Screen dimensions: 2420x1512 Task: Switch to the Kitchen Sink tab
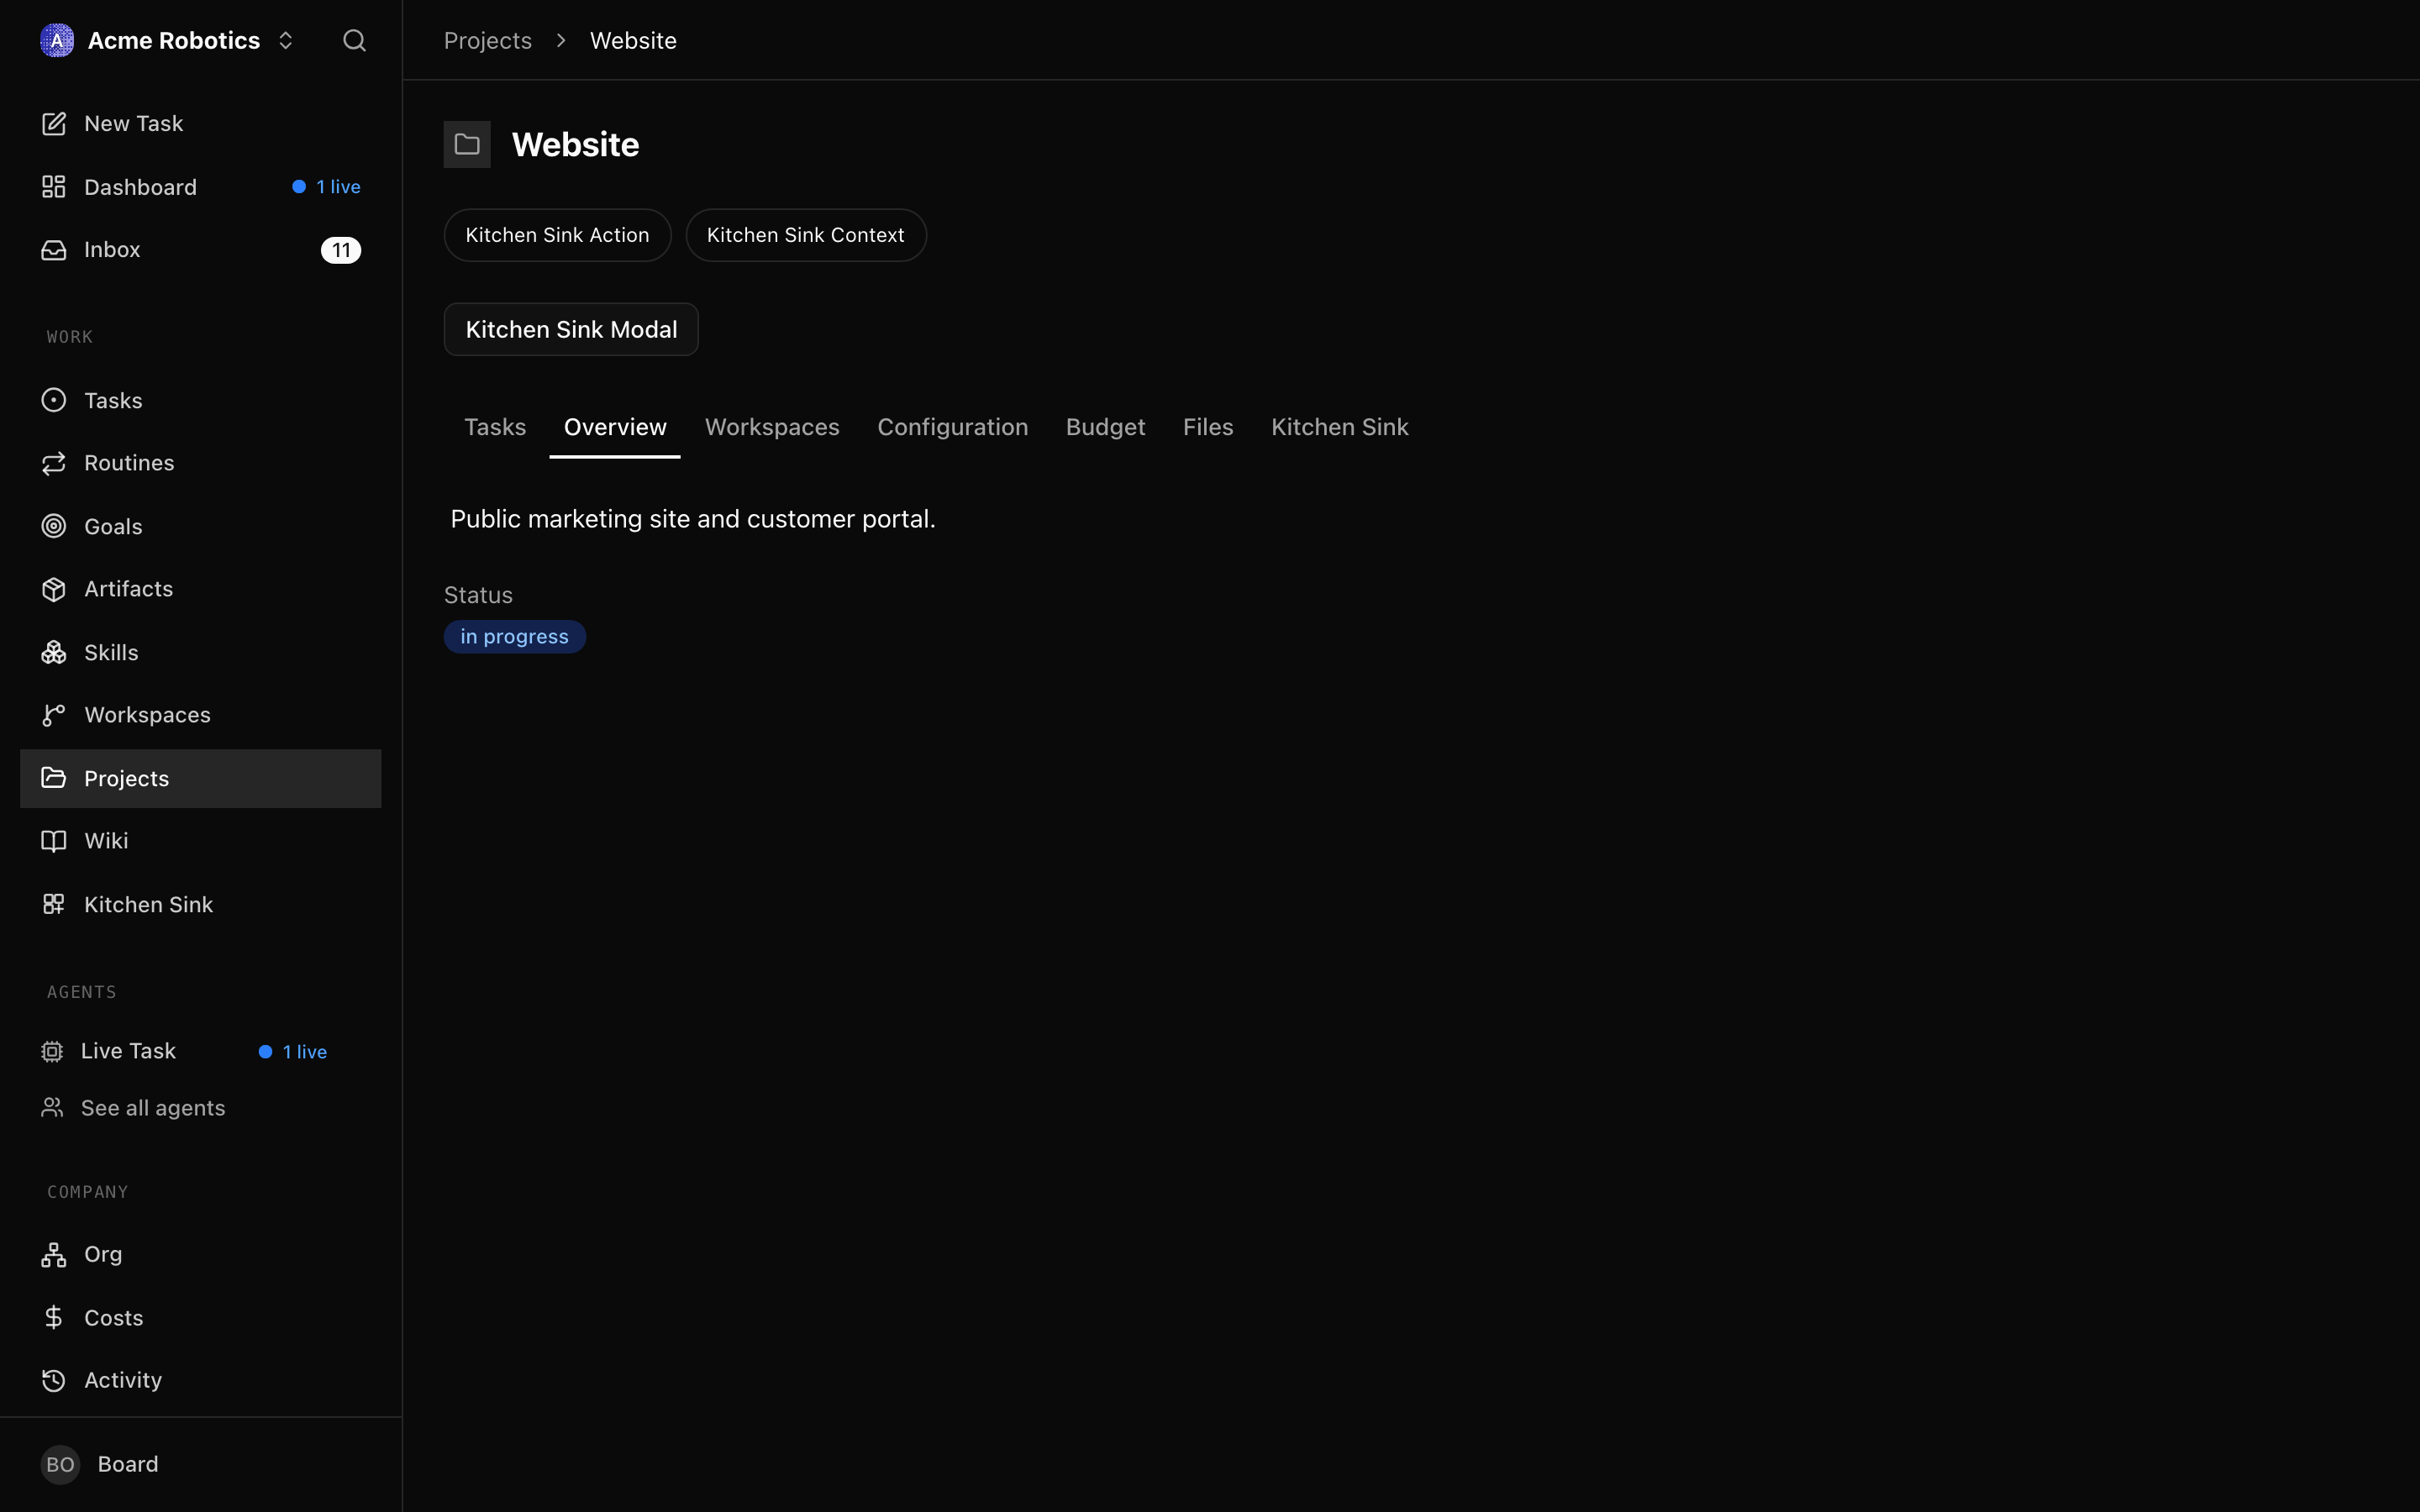pyautogui.click(x=1340, y=427)
